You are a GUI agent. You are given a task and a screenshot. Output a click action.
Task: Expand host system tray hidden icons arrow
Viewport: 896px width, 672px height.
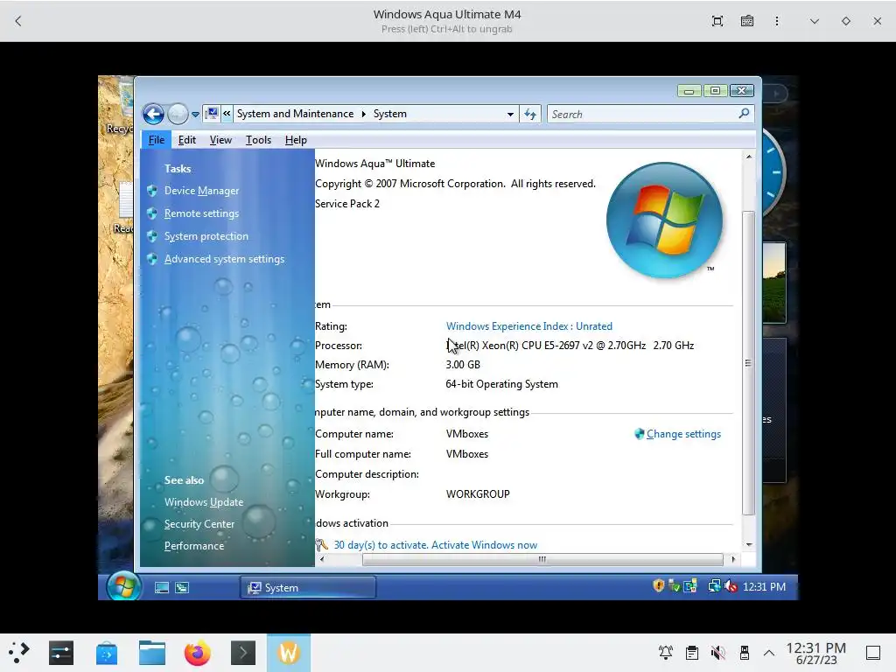(769, 653)
